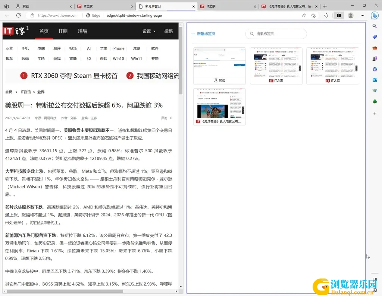Screen dimensions: 382x296
Task: Click the 评论: 0 comment count
Action: click(x=166, y=118)
